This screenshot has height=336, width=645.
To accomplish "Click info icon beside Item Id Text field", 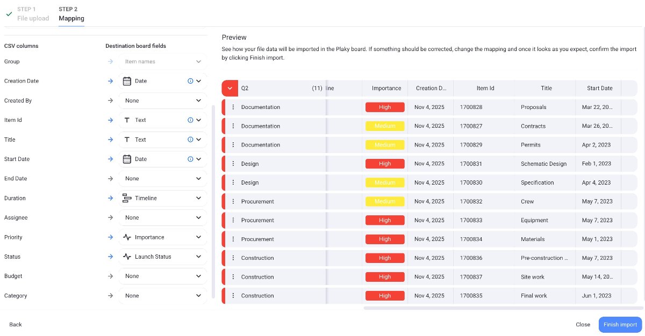I will tap(190, 120).
